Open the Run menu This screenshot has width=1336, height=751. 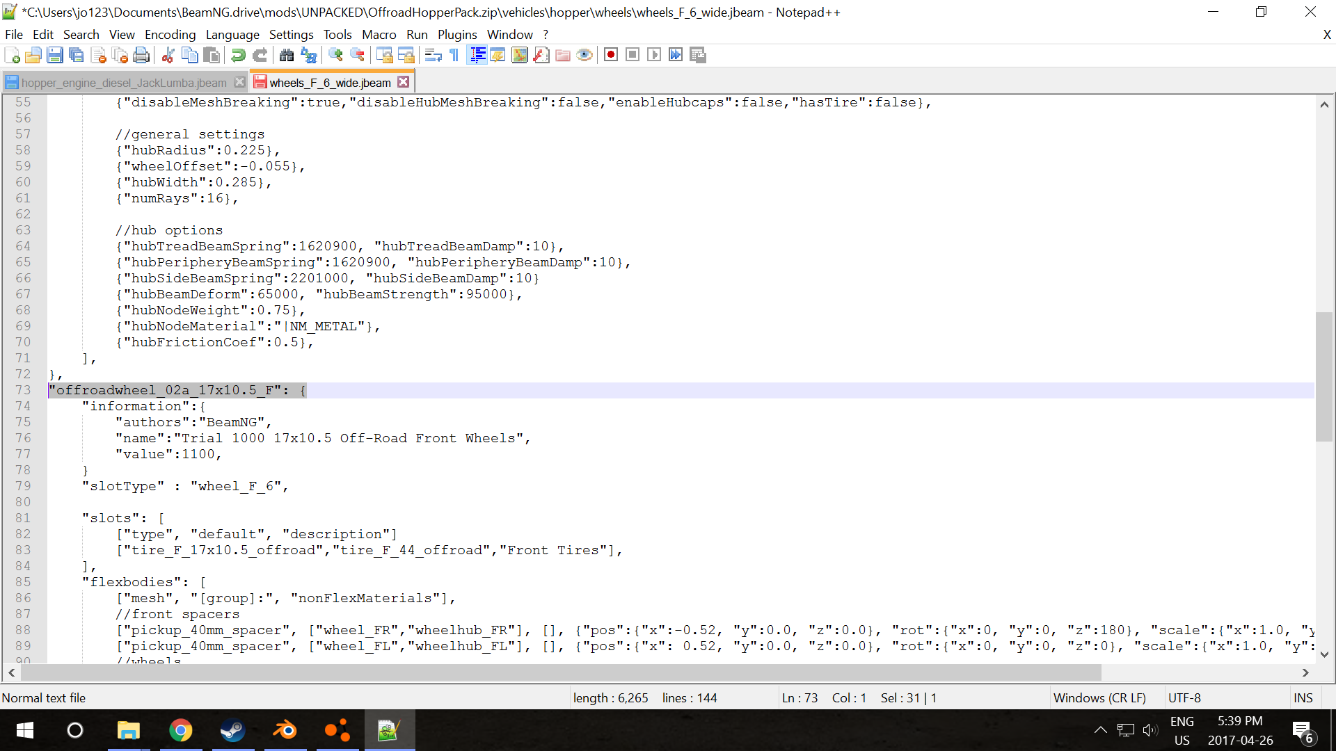point(417,35)
